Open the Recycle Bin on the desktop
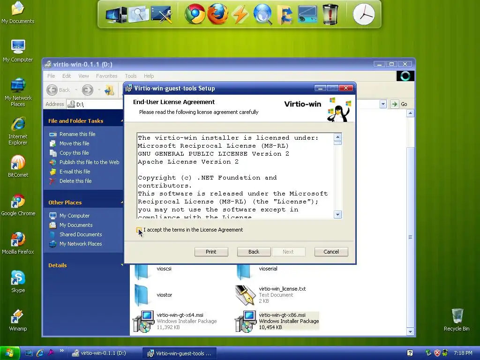480x360 pixels. pyautogui.click(x=457, y=320)
